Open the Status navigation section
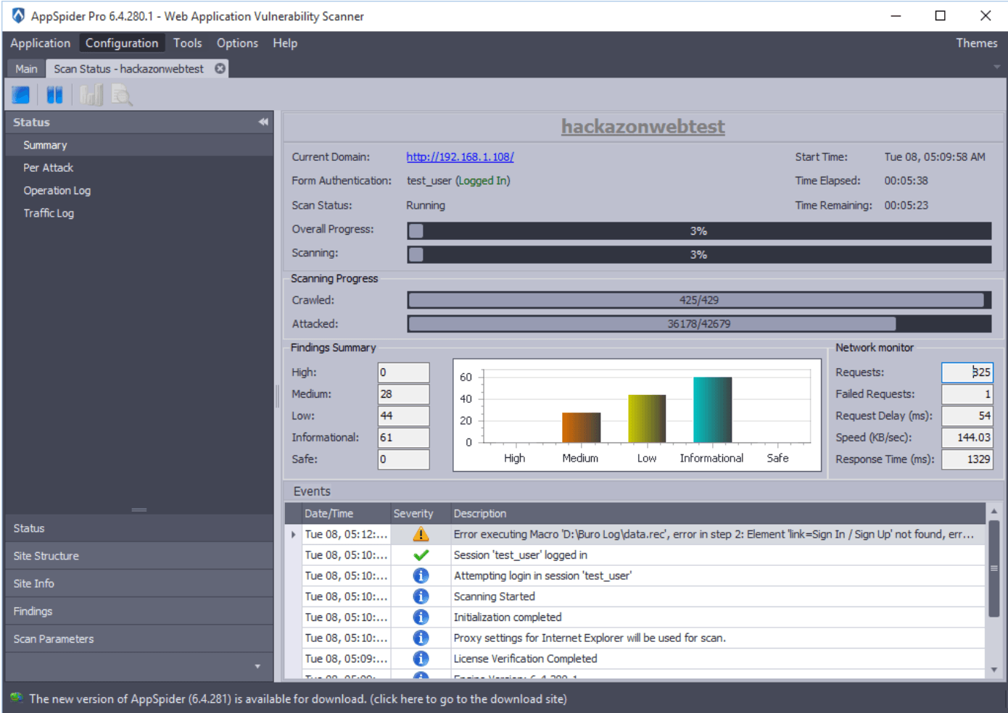Viewport: 1008px width, 713px height. point(139,528)
